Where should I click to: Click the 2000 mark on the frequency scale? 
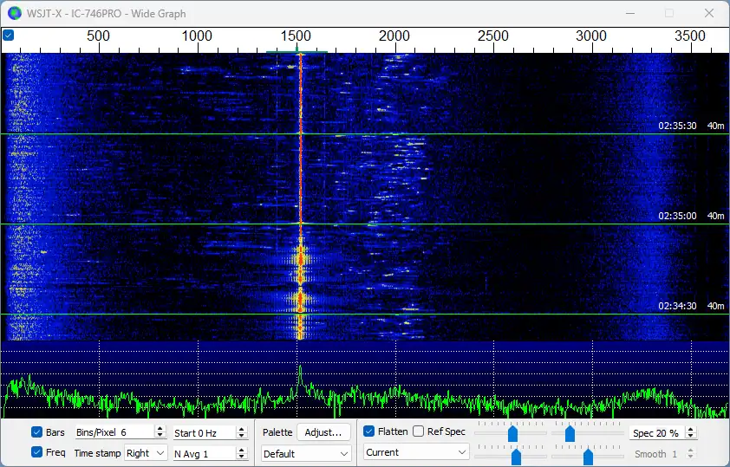click(x=394, y=36)
